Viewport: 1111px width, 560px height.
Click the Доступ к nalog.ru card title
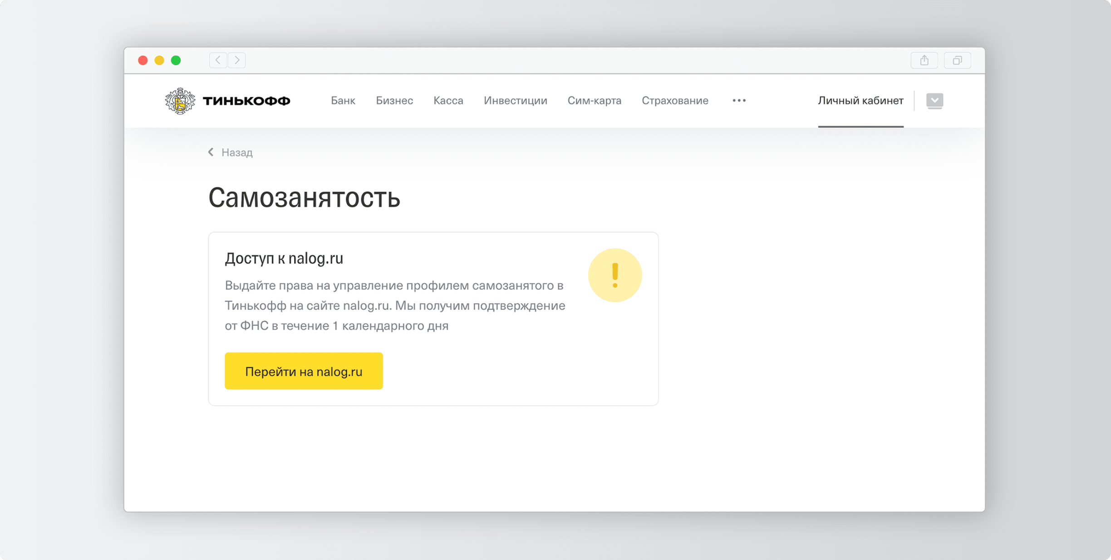(x=284, y=258)
